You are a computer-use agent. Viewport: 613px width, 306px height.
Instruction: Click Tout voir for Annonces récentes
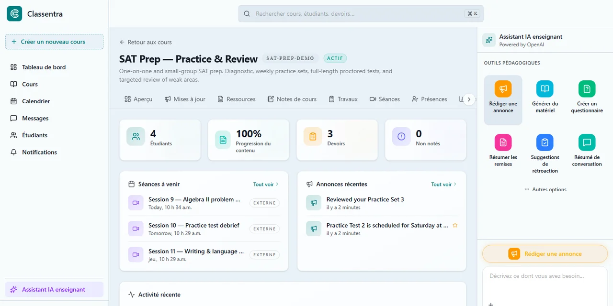[x=444, y=184]
